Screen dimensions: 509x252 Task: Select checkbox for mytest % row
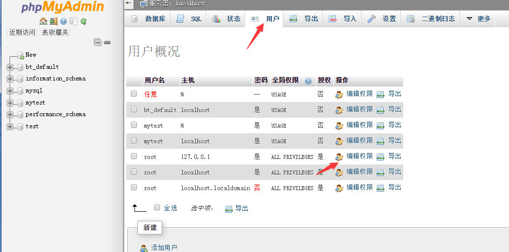tap(134, 125)
